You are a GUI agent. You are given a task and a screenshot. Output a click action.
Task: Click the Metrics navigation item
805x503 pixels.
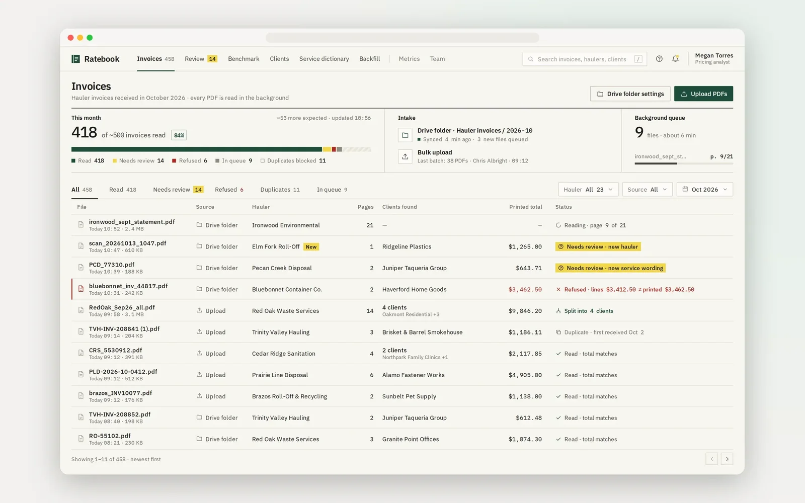pos(409,59)
